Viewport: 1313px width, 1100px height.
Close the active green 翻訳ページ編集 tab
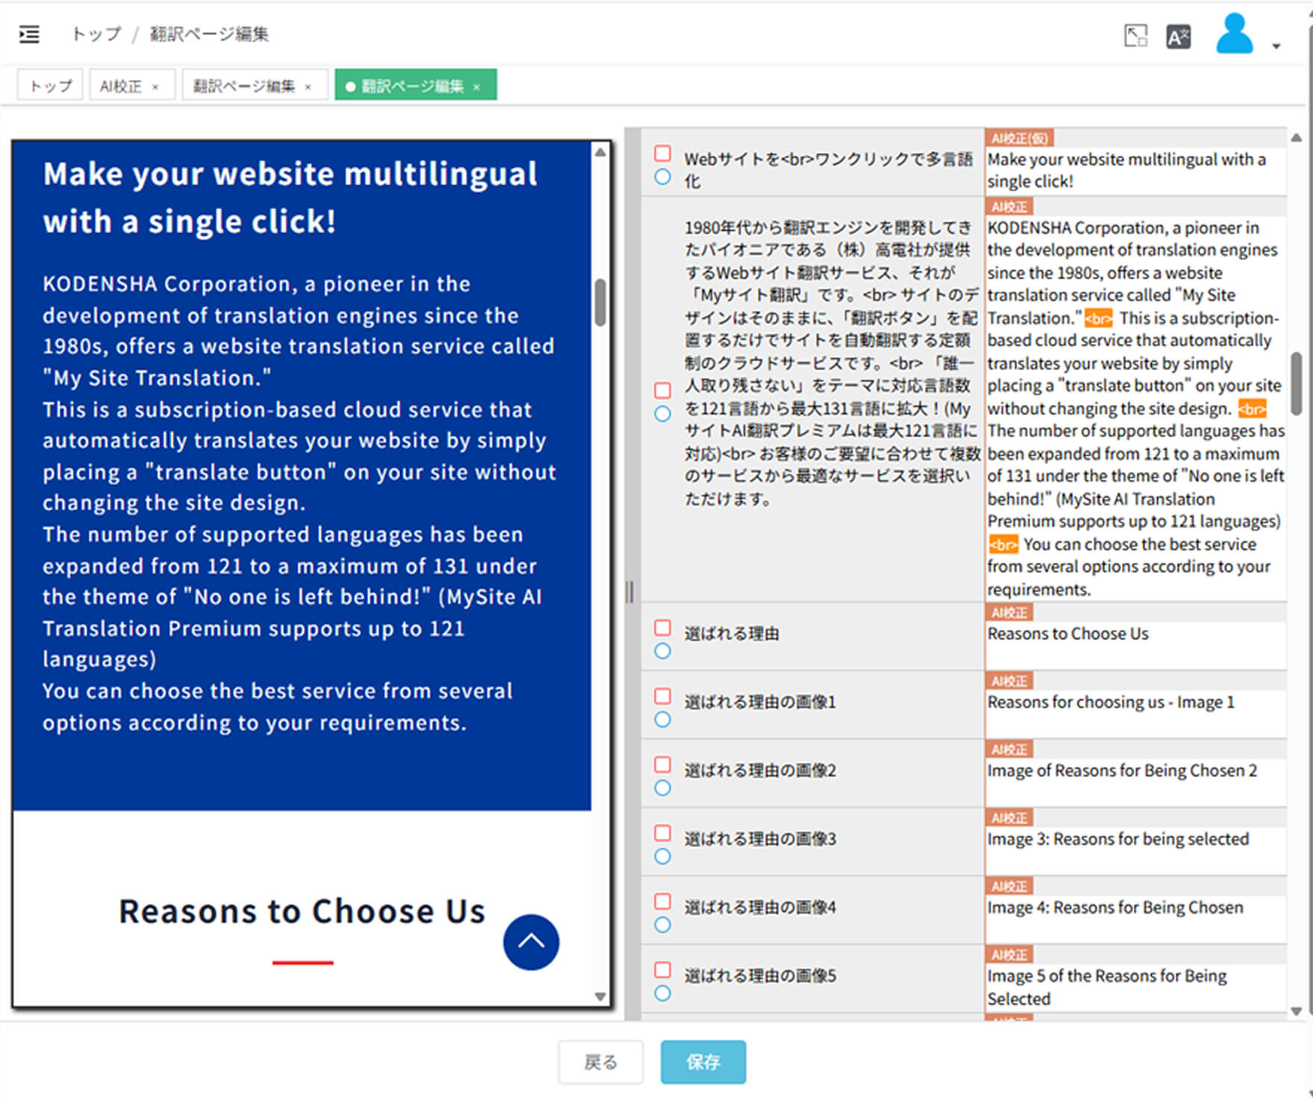click(477, 87)
